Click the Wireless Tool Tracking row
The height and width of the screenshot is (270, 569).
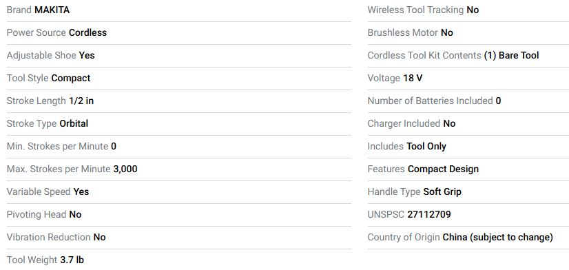tap(468, 10)
